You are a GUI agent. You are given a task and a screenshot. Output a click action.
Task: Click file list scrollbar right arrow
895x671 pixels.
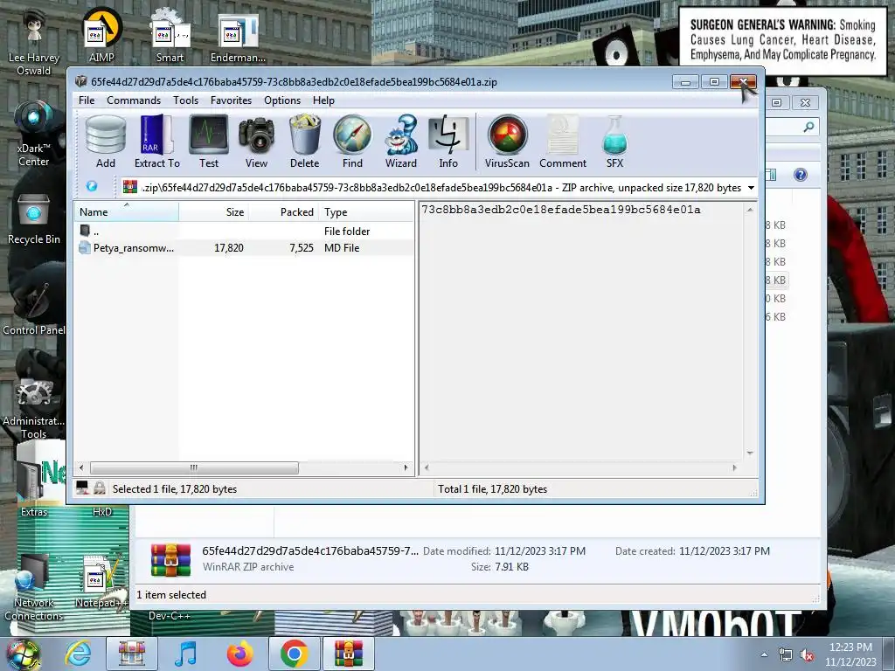tap(406, 468)
